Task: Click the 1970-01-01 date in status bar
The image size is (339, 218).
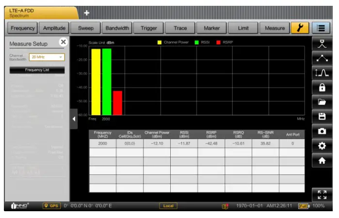Action: coord(249,206)
